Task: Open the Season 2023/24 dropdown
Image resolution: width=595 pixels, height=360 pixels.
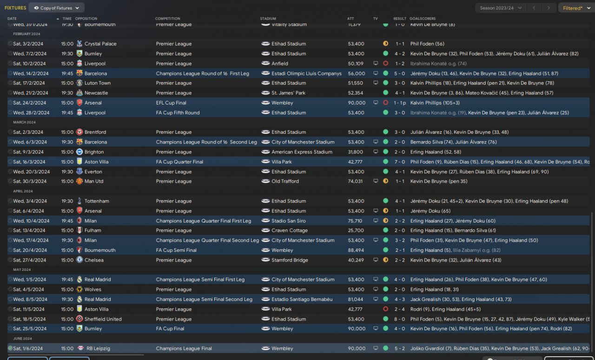Action: click(x=501, y=8)
